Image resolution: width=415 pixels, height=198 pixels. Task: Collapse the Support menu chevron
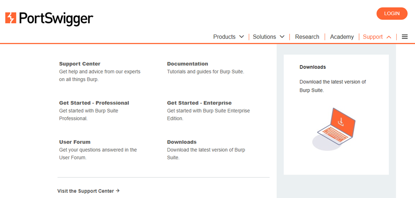pyautogui.click(x=389, y=37)
